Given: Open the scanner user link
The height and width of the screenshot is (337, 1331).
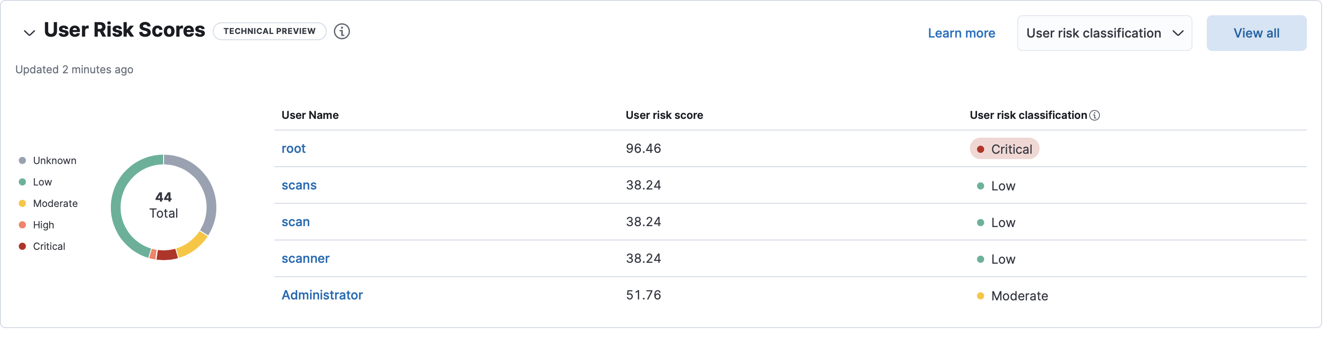Looking at the screenshot, I should tap(305, 259).
